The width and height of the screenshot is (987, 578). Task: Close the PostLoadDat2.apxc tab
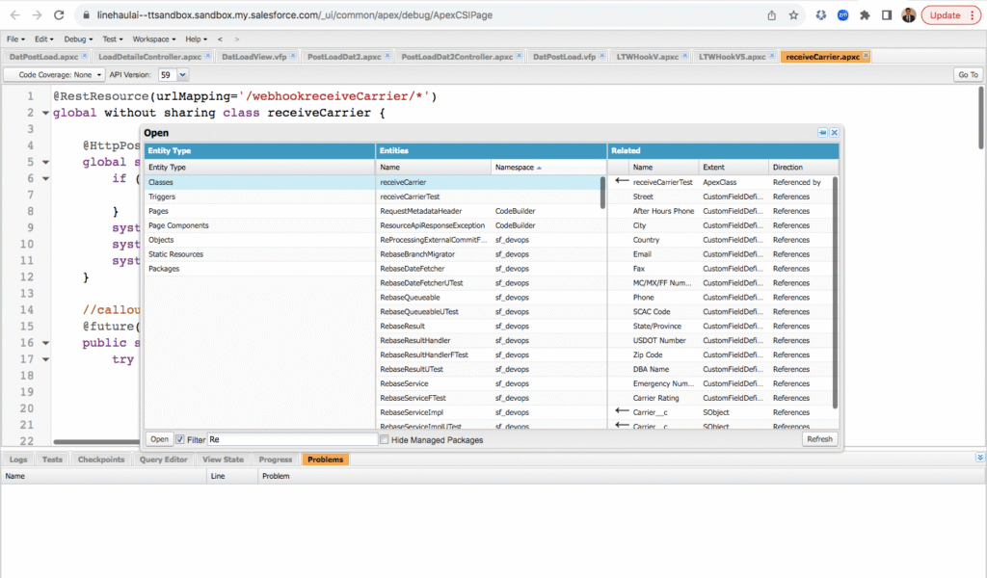point(387,56)
